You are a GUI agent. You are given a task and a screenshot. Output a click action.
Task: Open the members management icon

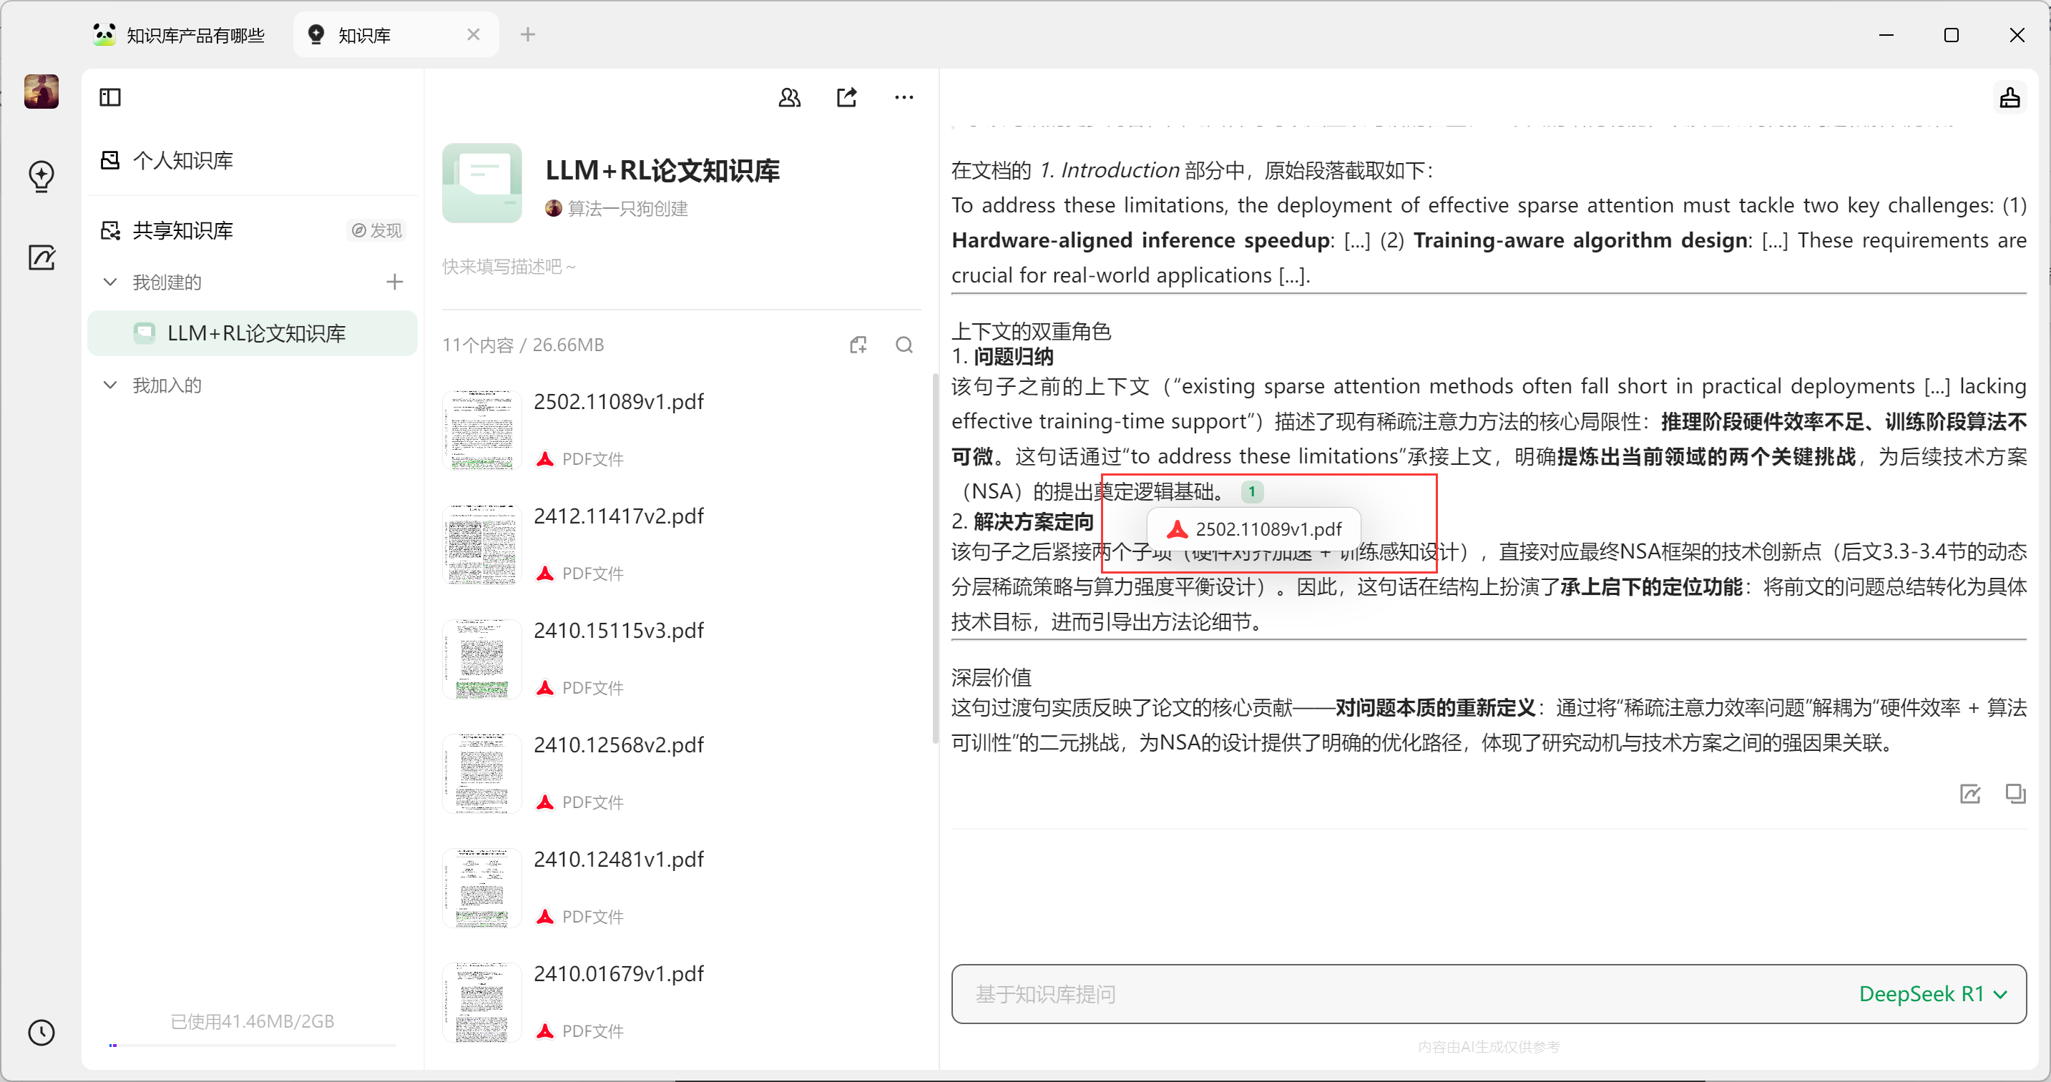(x=789, y=97)
